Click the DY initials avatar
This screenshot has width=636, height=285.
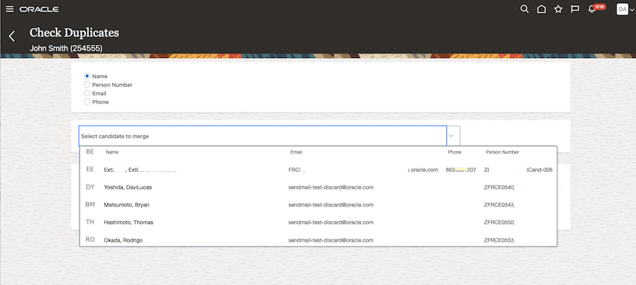tap(90, 187)
